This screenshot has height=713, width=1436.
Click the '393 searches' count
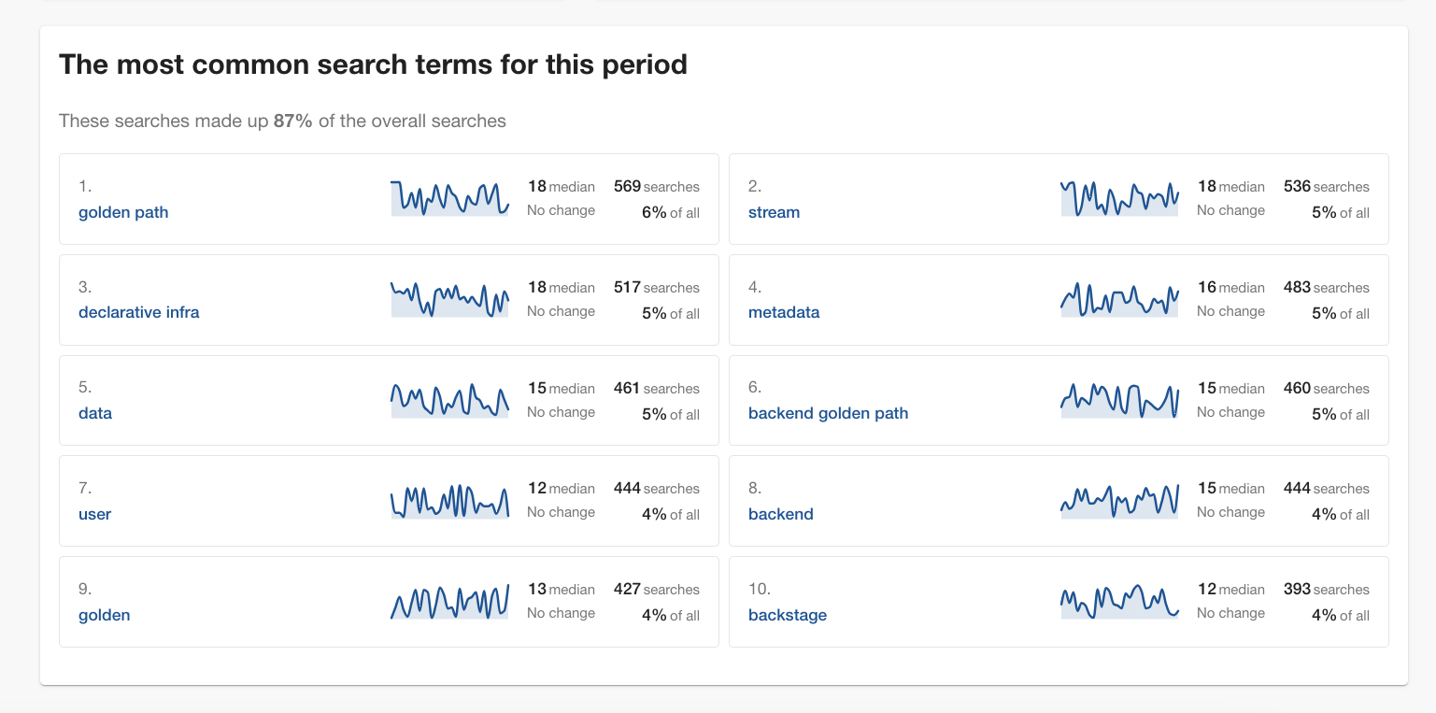coord(1326,590)
